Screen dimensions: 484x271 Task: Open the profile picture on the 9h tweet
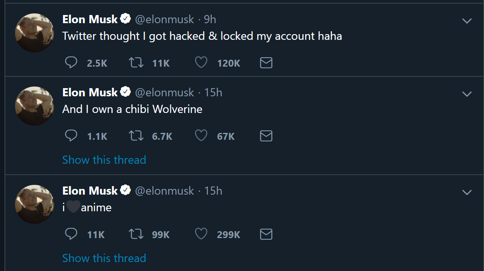[35, 33]
